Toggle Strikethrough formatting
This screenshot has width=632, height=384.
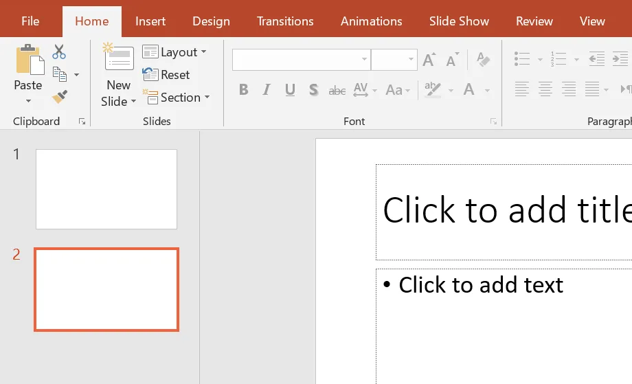tap(337, 90)
